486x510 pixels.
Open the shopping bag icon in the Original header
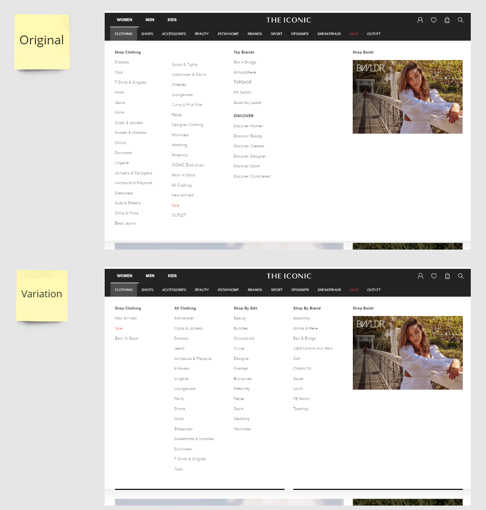click(x=447, y=20)
